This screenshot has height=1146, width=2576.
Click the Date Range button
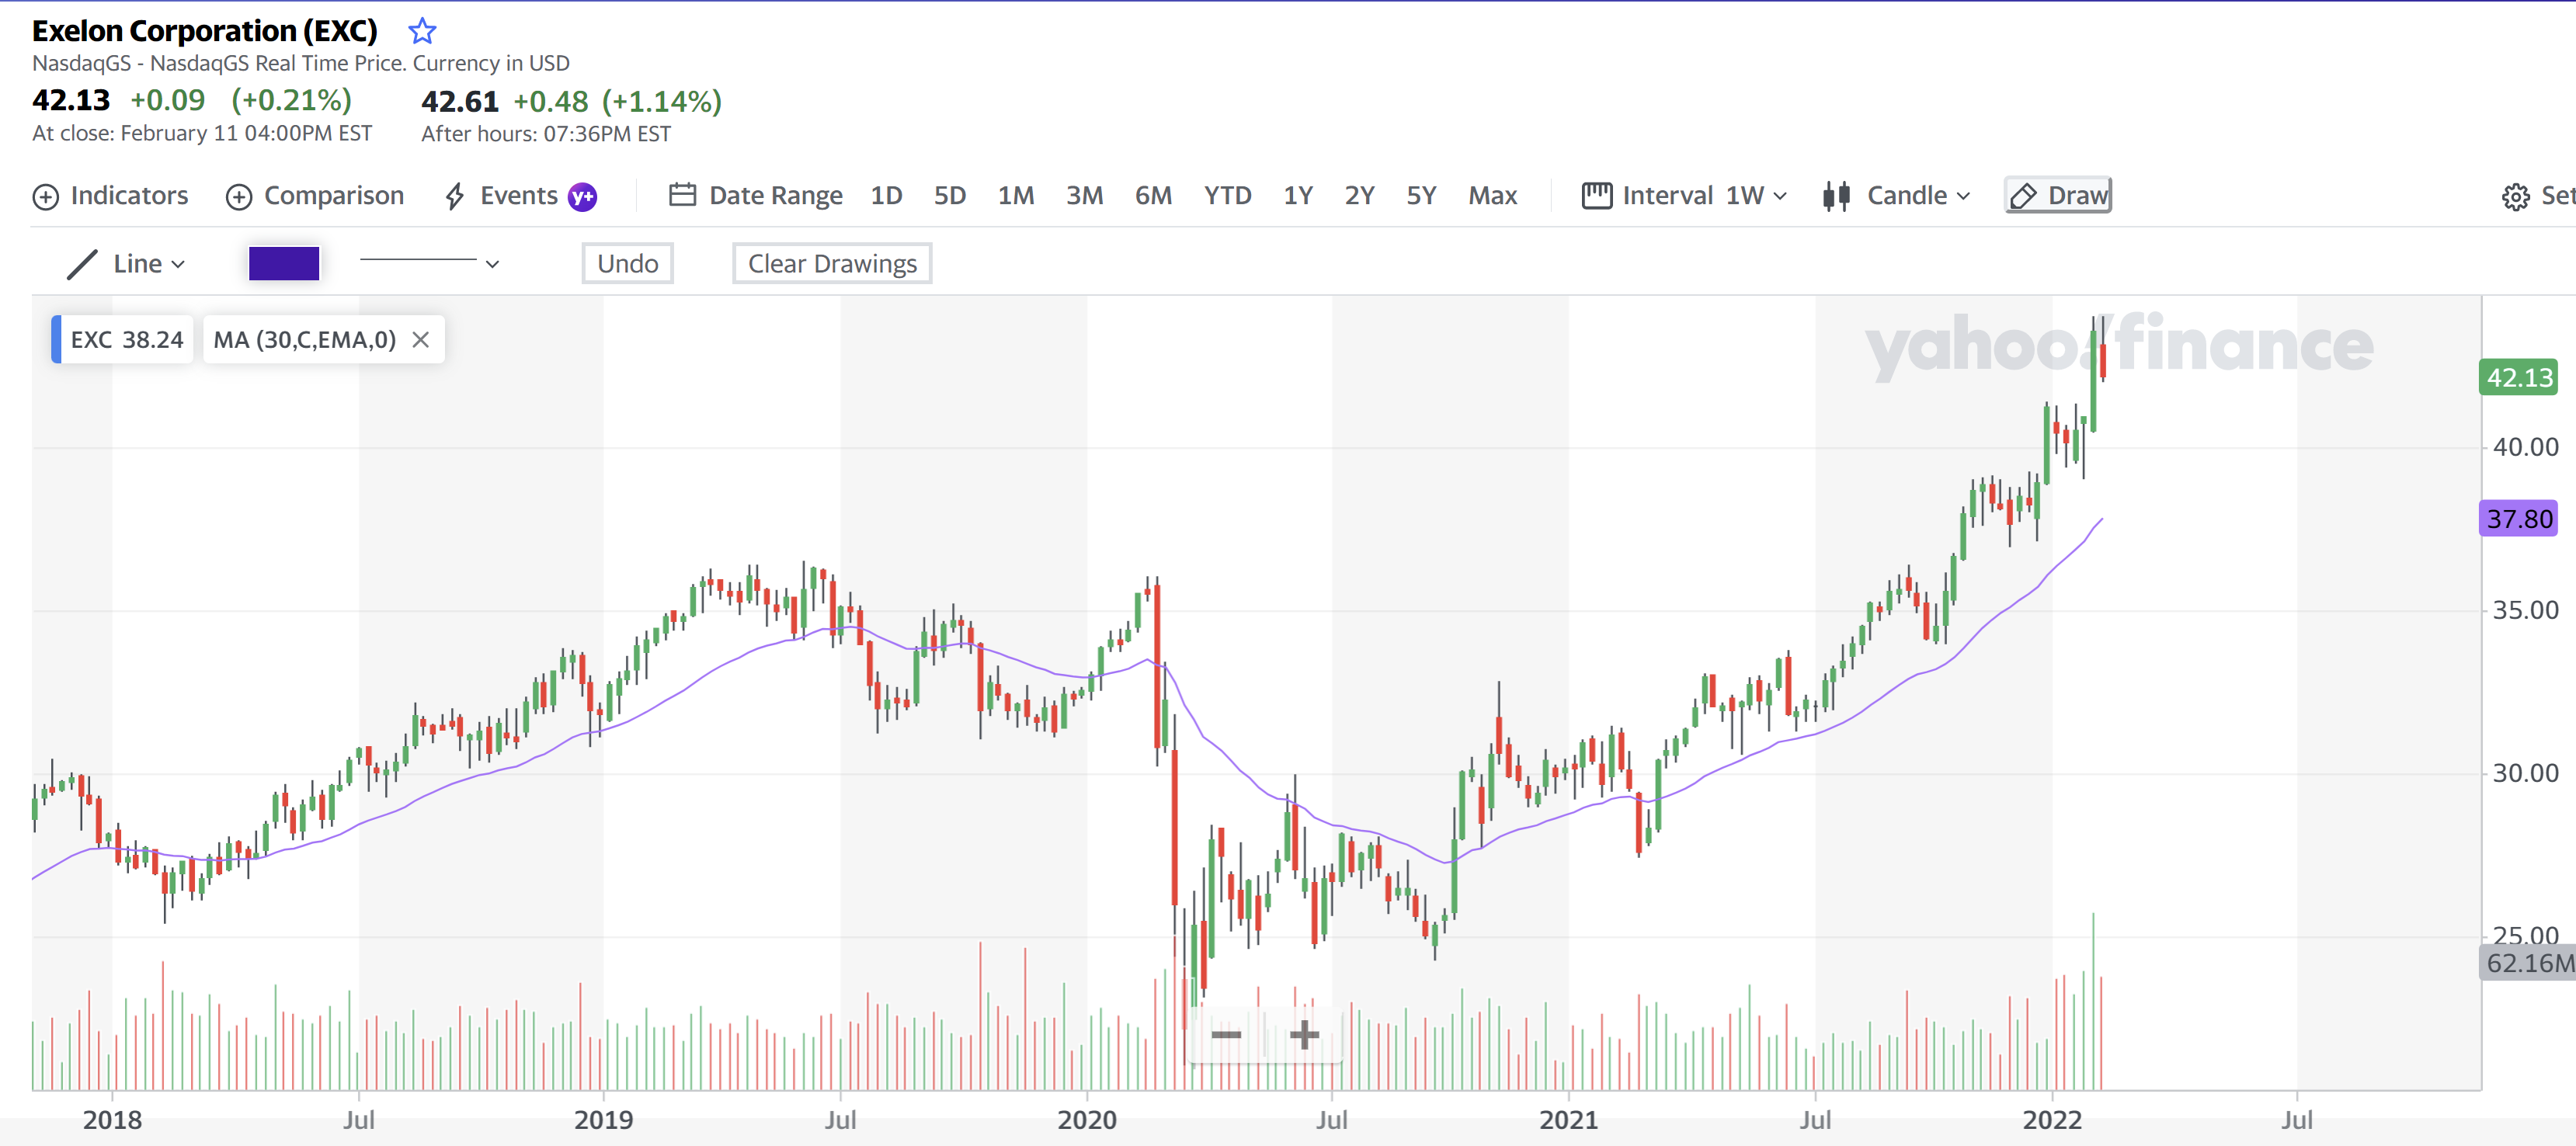(755, 196)
